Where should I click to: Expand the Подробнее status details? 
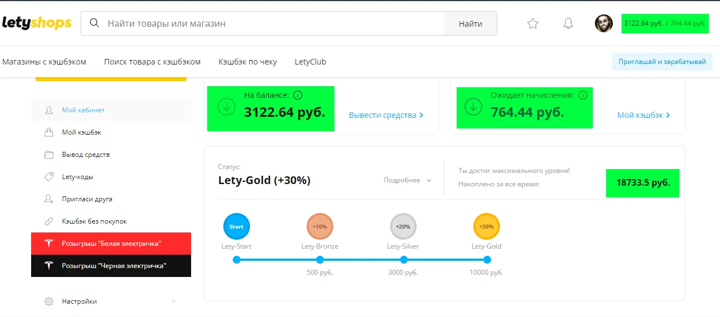(408, 180)
